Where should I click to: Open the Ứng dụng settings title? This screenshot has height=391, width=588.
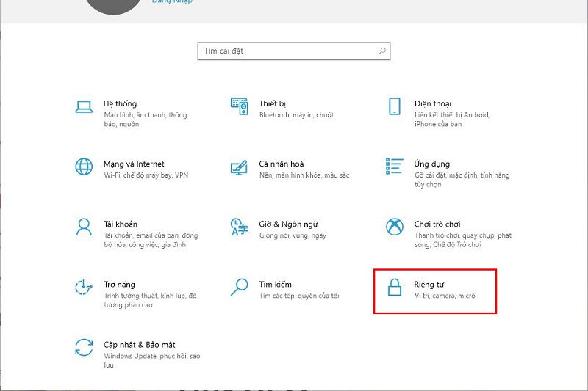click(x=432, y=164)
